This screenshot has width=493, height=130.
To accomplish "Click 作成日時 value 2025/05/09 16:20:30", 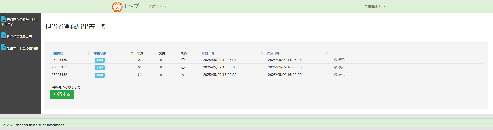I will click(x=285, y=75).
